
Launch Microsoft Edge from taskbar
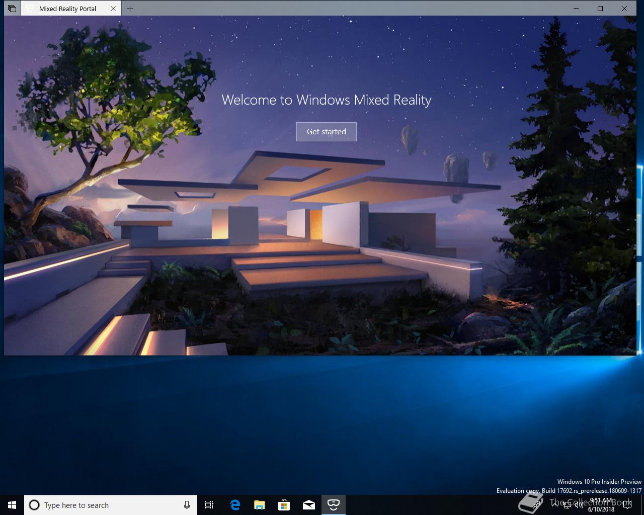pyautogui.click(x=234, y=505)
